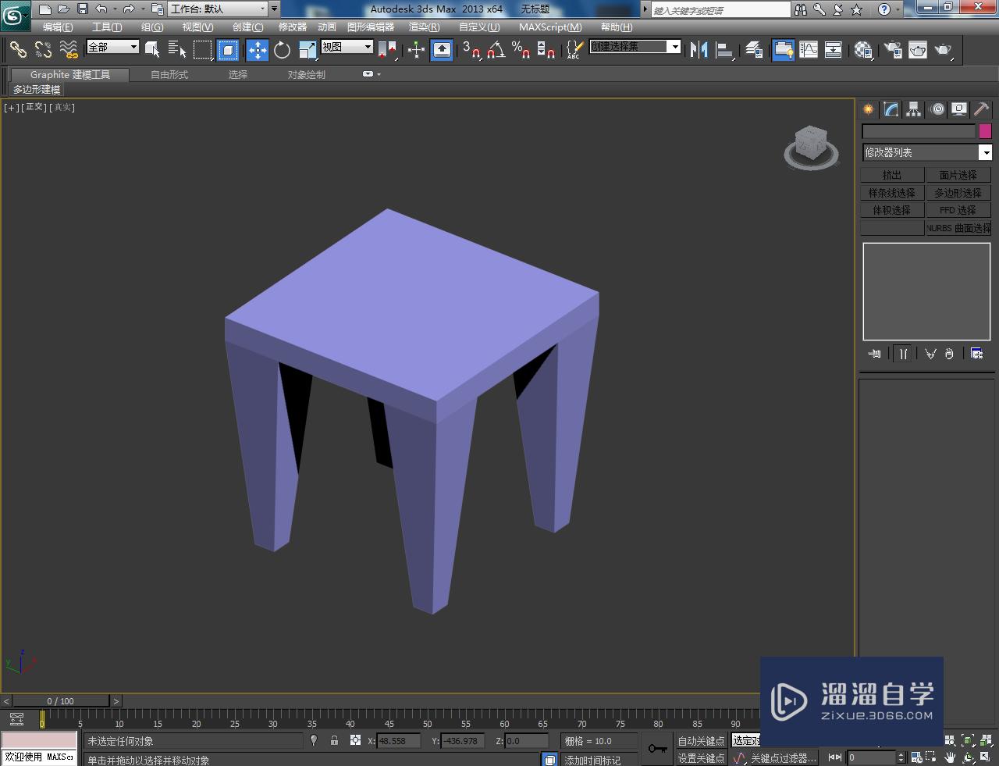Viewport: 999px width, 766px height.
Task: Click the 样条线选择 modifier button
Action: point(892,193)
